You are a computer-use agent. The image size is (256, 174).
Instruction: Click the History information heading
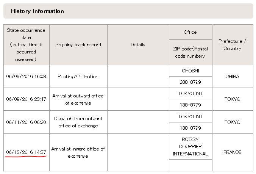tap(37, 11)
